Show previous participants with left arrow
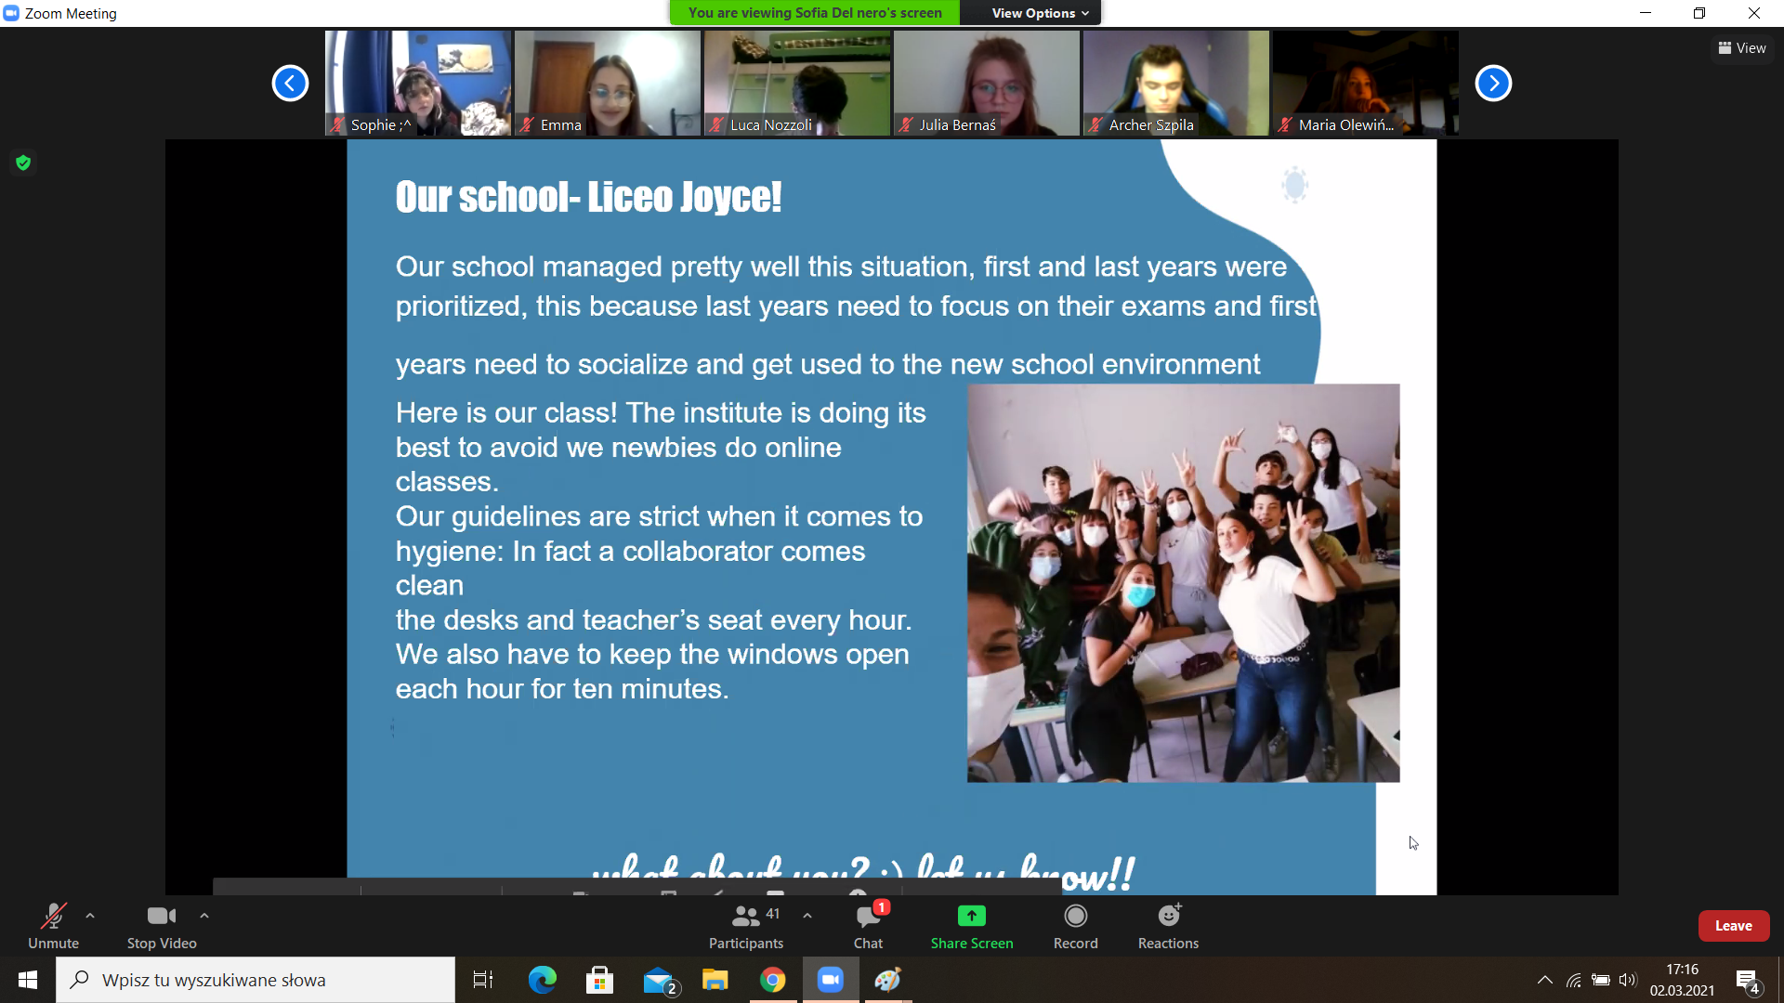The image size is (1784, 1003). [x=290, y=84]
